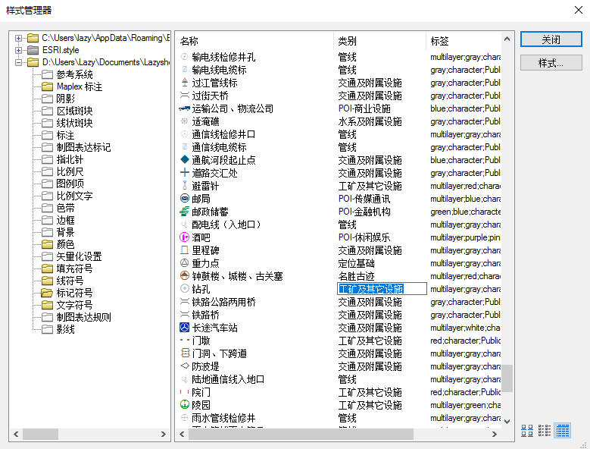Click the 关闭 button
The width and height of the screenshot is (590, 449).
point(551,39)
